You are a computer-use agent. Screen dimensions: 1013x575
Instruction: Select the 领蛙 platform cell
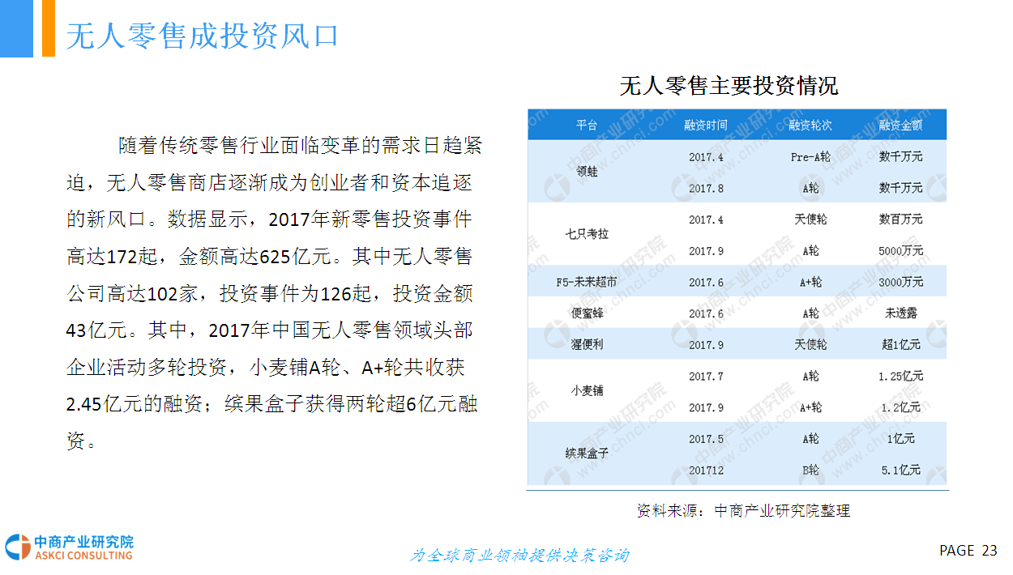click(x=587, y=172)
